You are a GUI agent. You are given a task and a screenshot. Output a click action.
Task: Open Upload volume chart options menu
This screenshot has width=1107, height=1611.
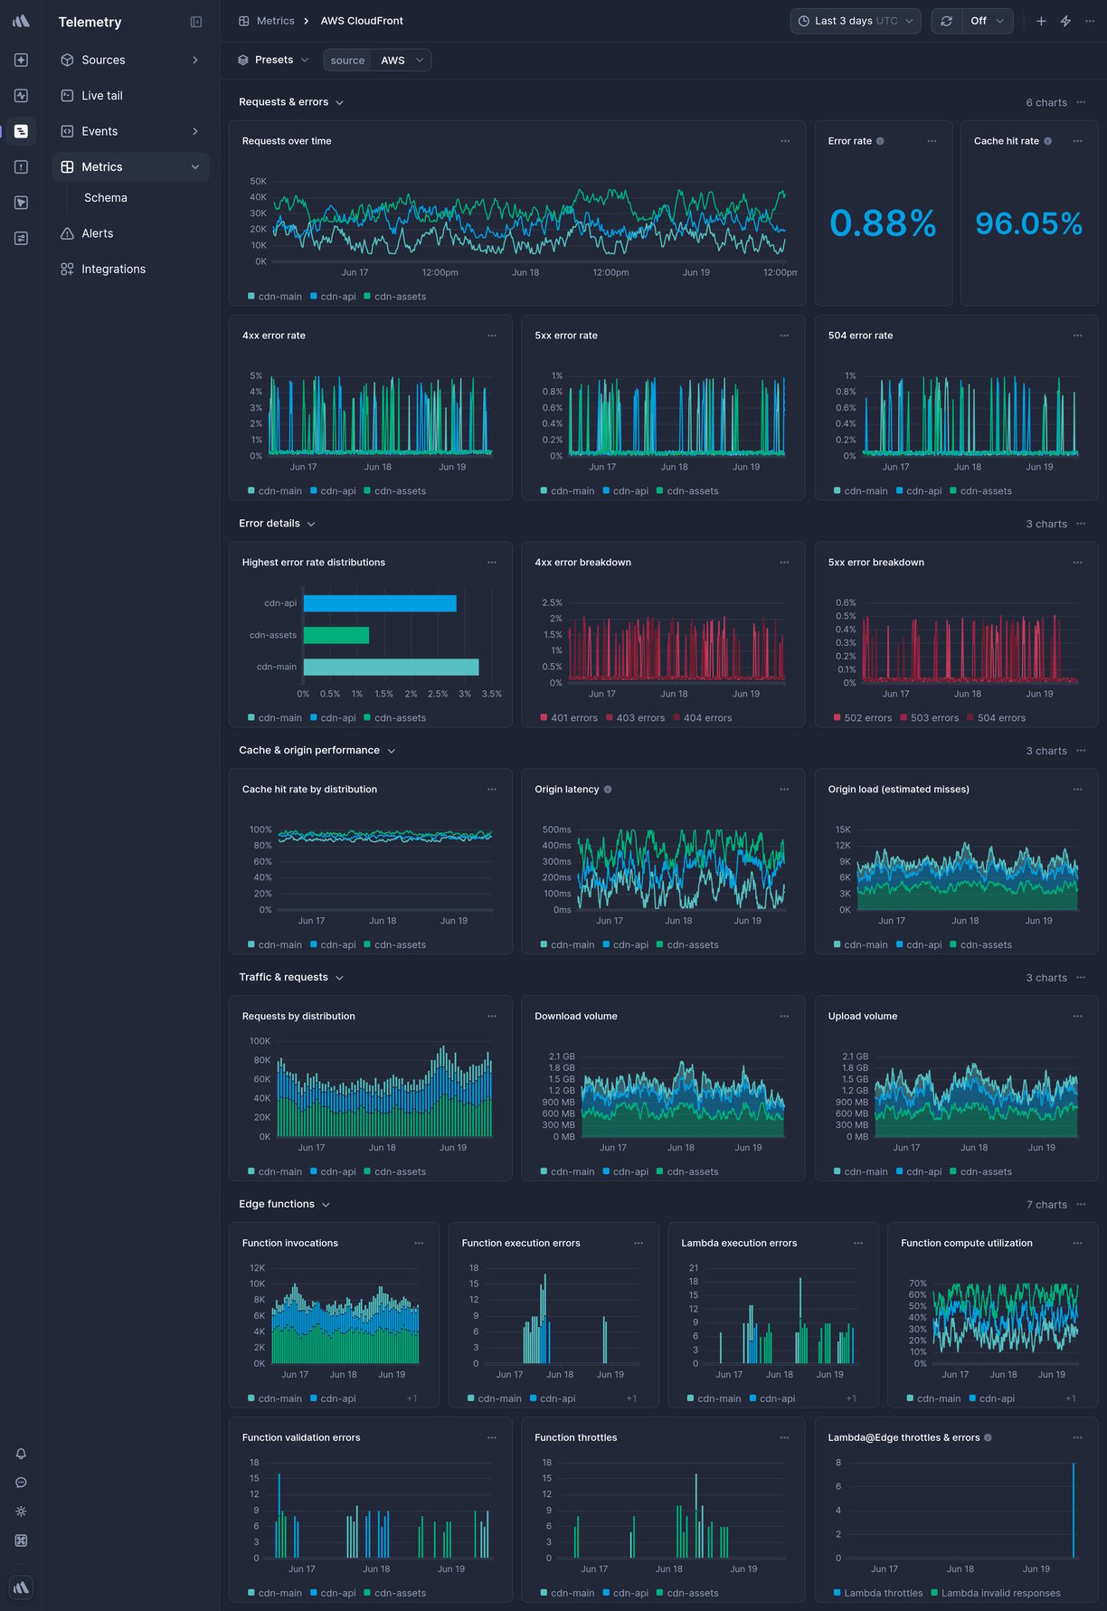(1078, 1017)
